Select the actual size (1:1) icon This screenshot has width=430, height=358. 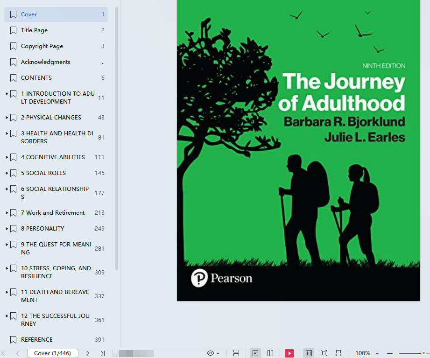309,353
